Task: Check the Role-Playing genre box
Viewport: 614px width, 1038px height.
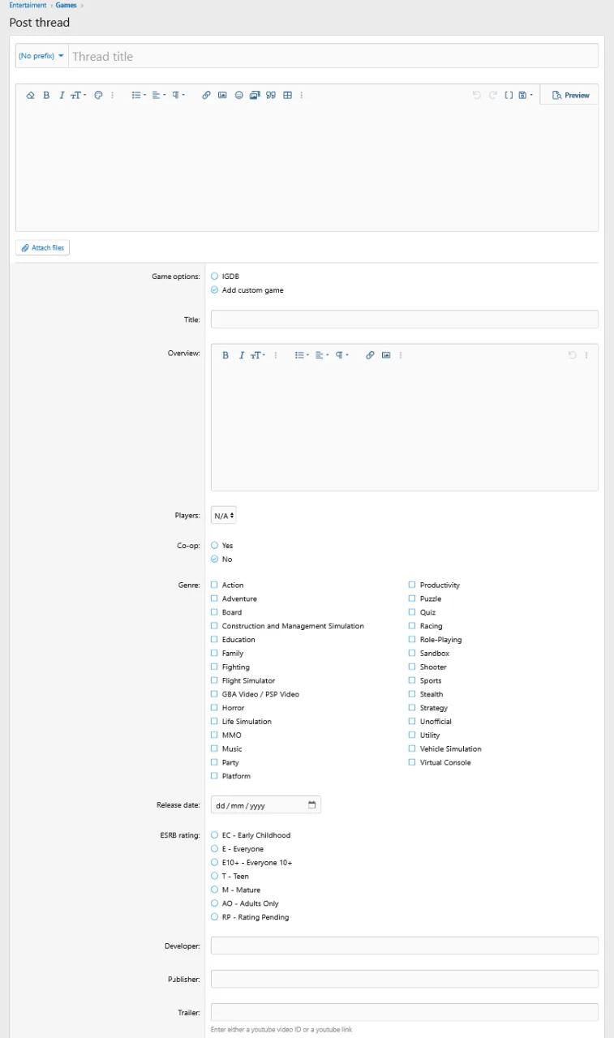Action: pos(412,640)
